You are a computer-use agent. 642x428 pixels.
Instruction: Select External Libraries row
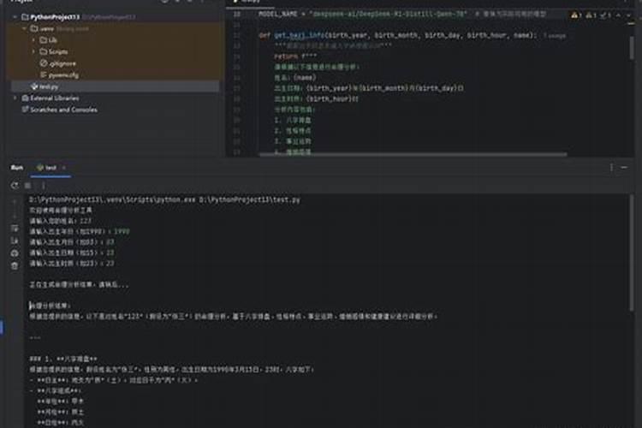click(115, 98)
